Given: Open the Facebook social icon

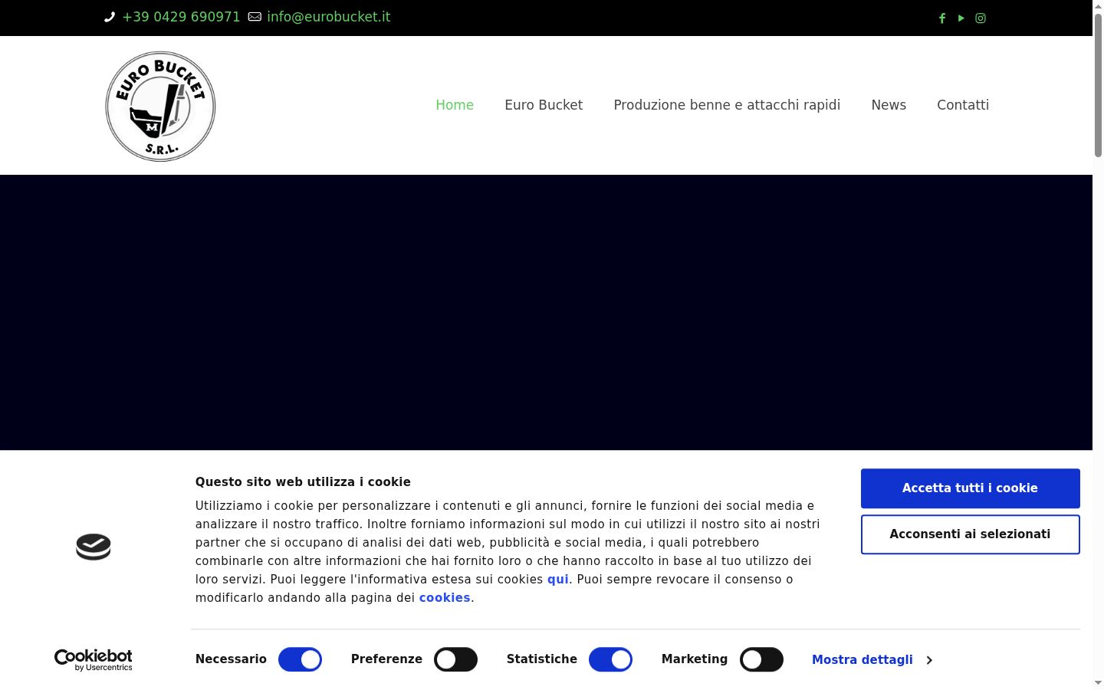Looking at the screenshot, I should [942, 18].
